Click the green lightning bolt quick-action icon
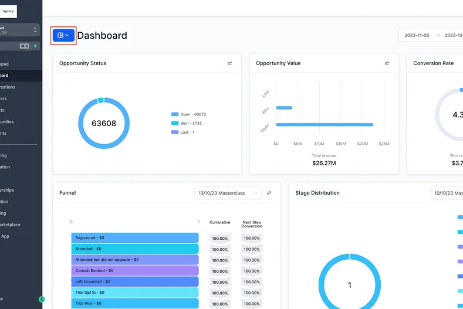 point(36,46)
